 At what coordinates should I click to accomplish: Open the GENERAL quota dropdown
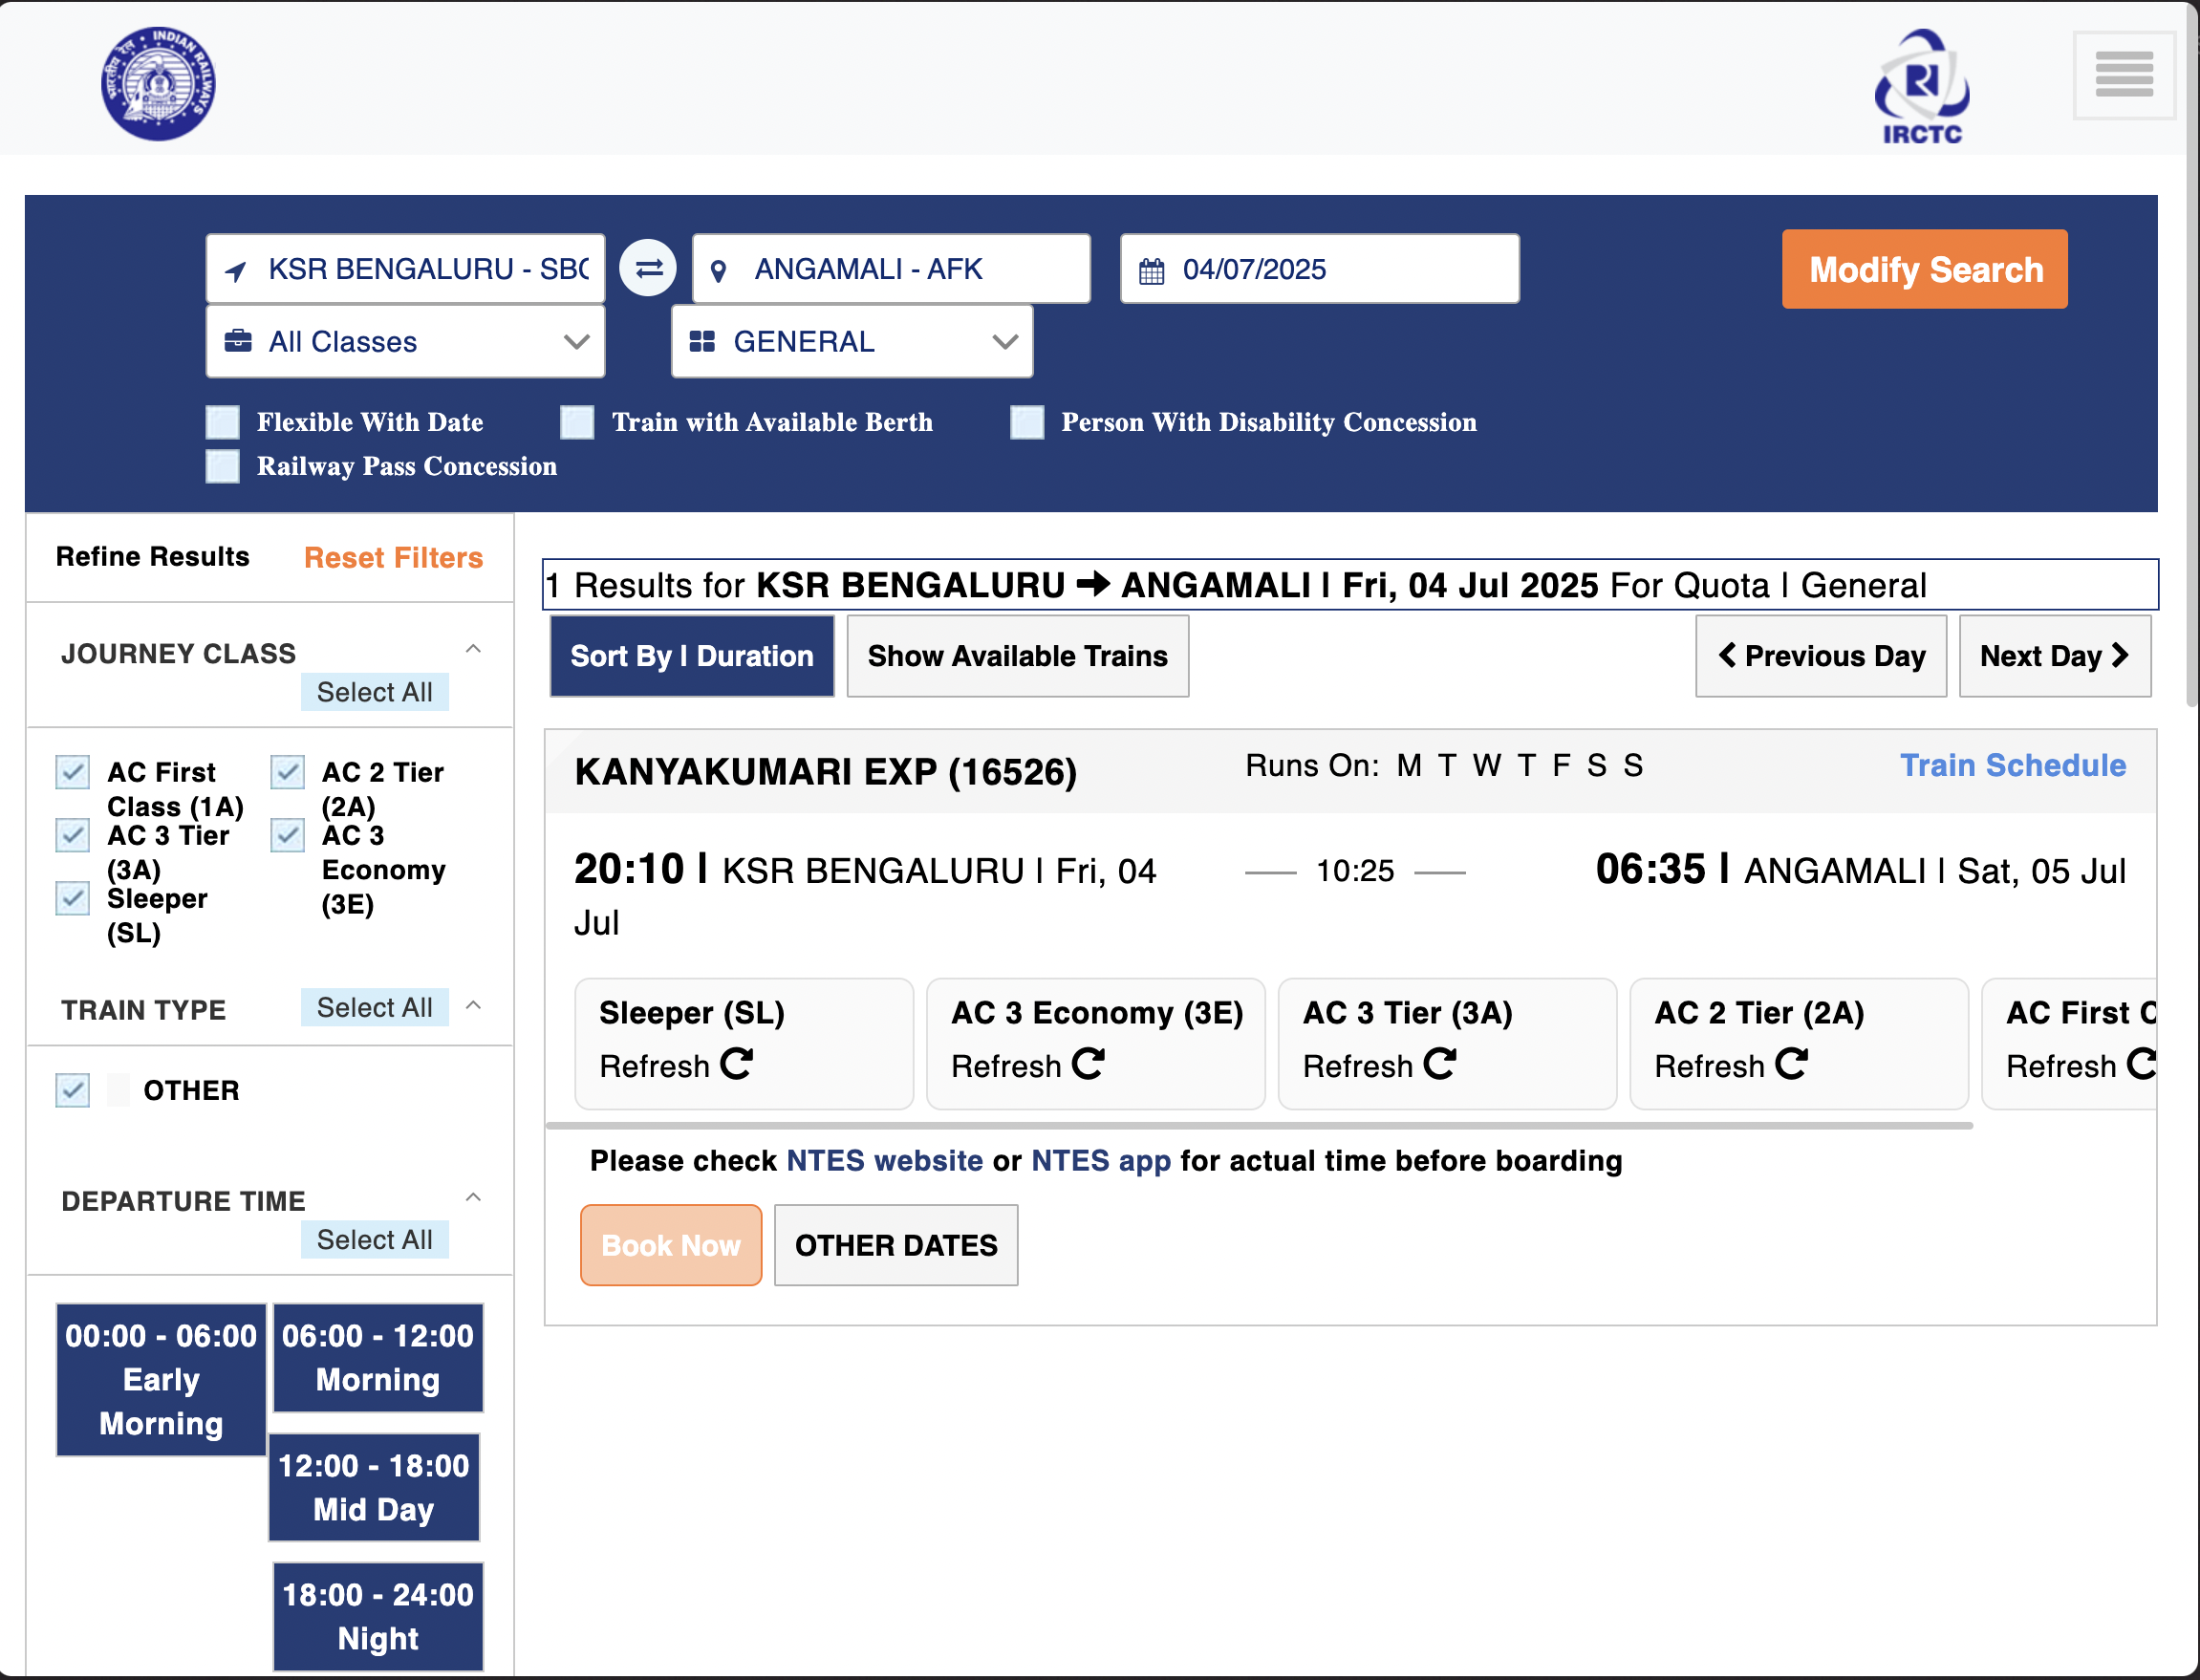point(852,342)
